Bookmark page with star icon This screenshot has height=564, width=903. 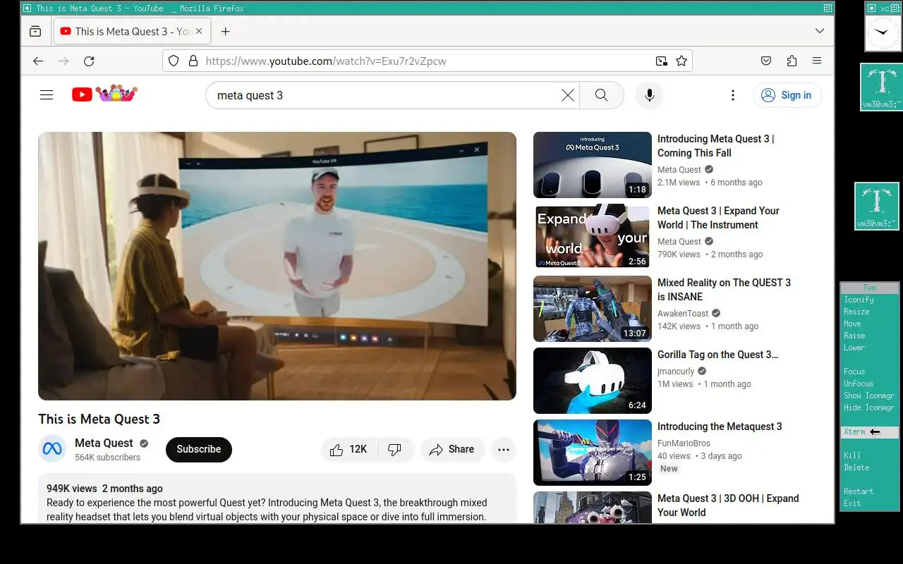click(681, 61)
